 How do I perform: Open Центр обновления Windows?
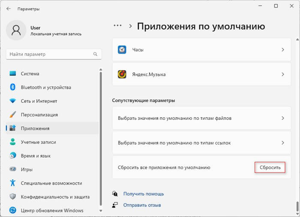(x=52, y=210)
